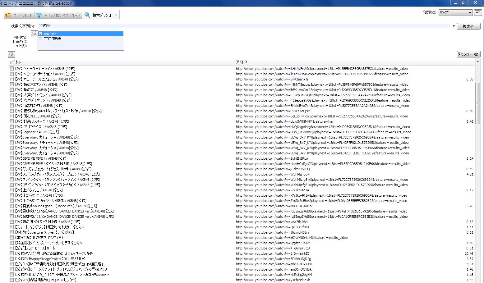
Task: Enable the ニコニコ動画 site checkbox
Action: click(x=41, y=39)
